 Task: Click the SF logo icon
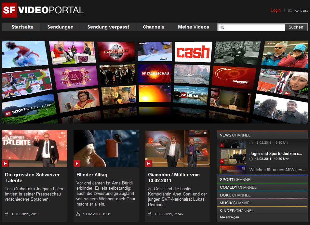pos(9,10)
